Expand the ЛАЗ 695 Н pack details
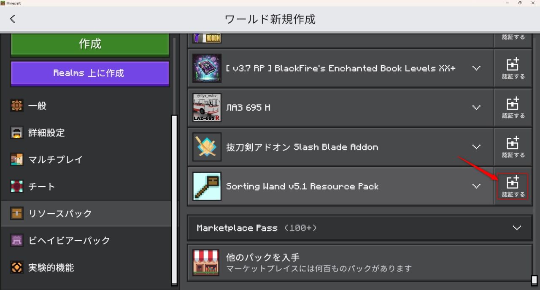 point(476,107)
